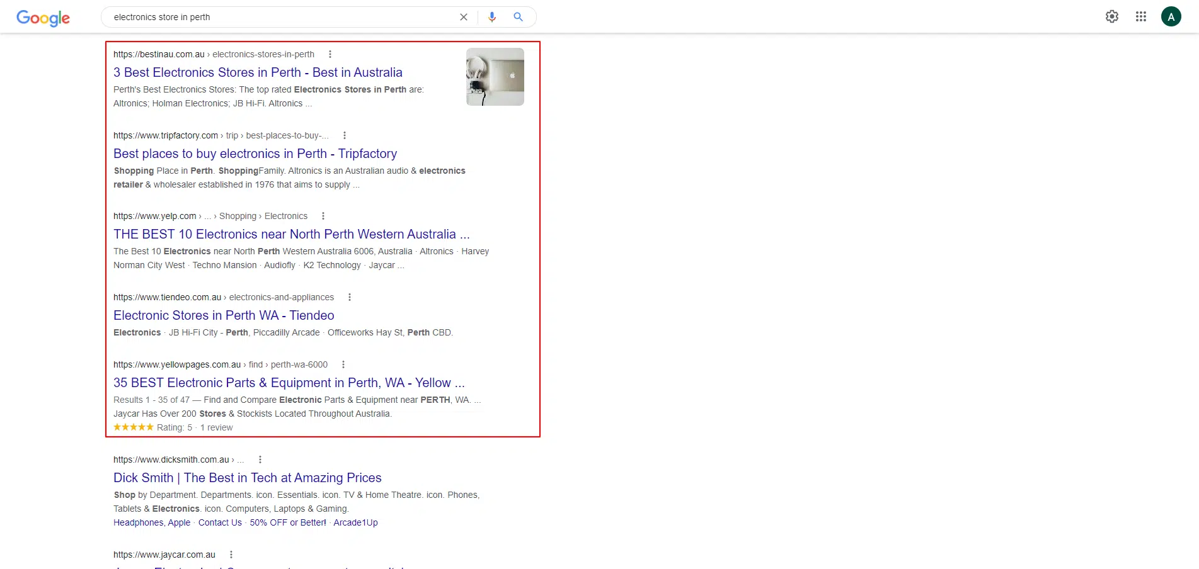Click the five-star rating under Yellow Pages result
Viewport: 1199px width, 569px height.
[133, 427]
